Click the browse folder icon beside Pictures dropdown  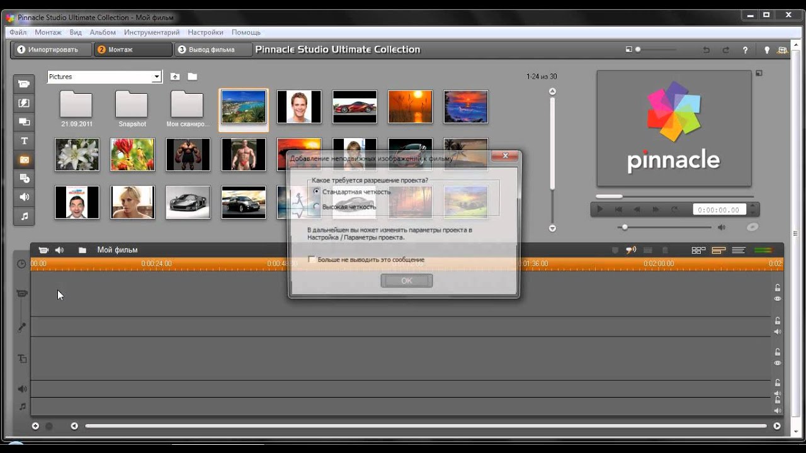(x=192, y=77)
